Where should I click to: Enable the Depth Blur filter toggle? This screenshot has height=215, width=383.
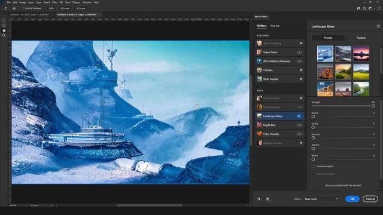pyautogui.click(x=299, y=125)
